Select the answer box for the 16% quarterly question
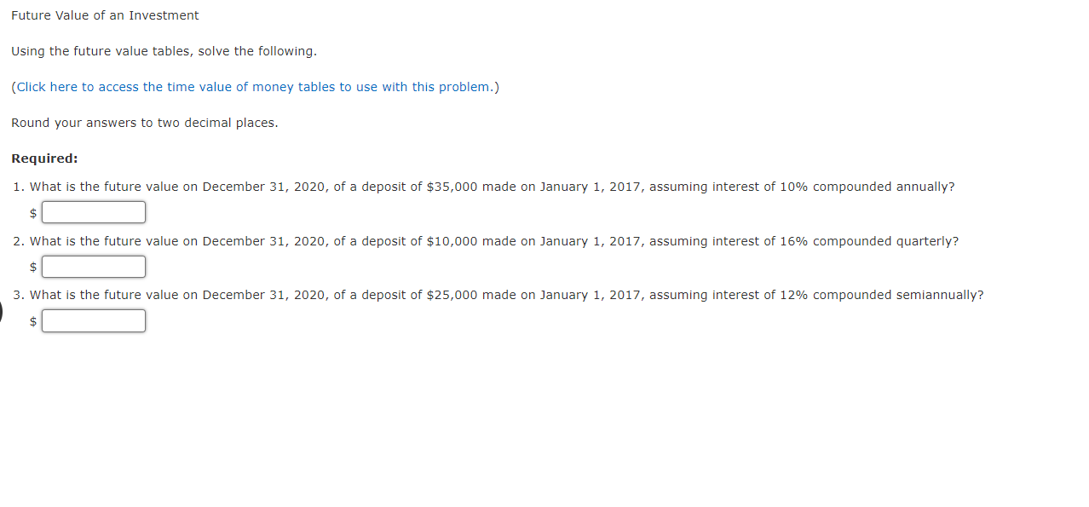This screenshot has width=1089, height=507. pyautogui.click(x=94, y=267)
